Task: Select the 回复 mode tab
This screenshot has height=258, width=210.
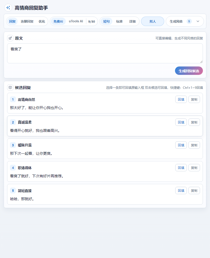Action: (x=12, y=21)
